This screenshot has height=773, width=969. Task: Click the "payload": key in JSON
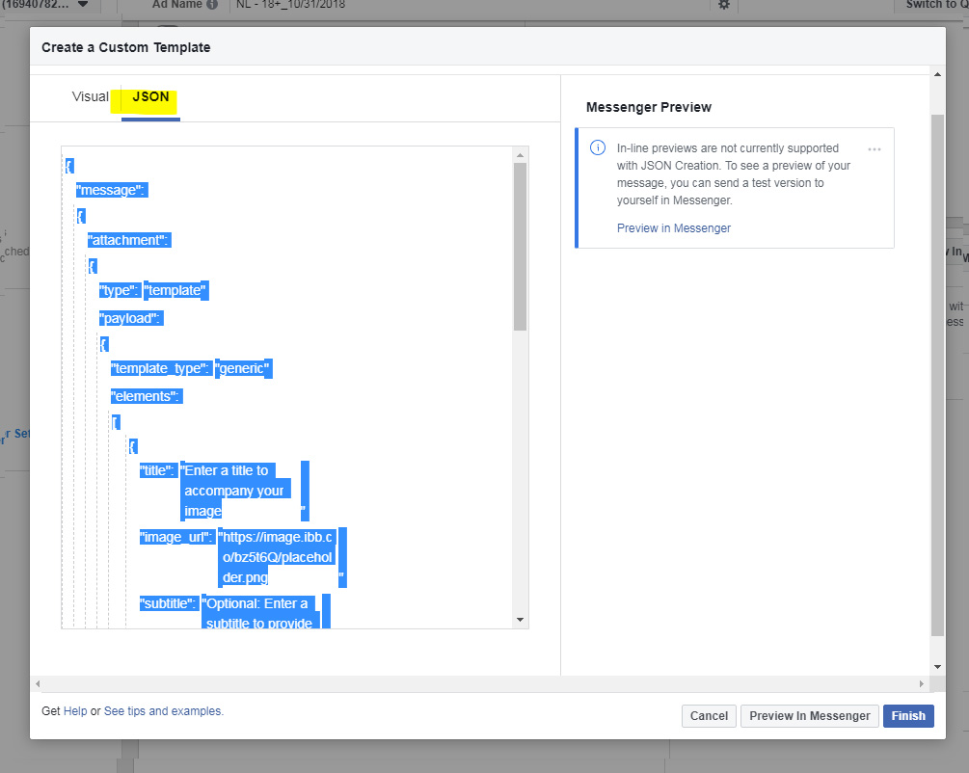(131, 318)
